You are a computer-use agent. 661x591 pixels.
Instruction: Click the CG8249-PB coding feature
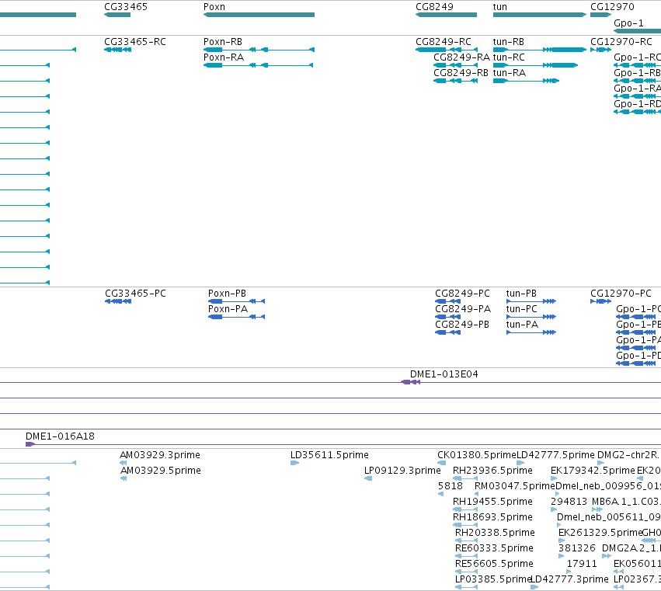click(447, 332)
